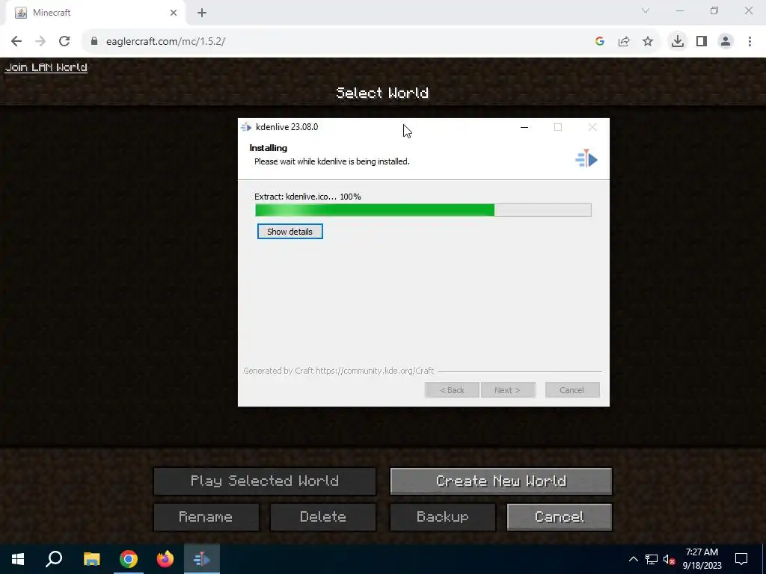The width and height of the screenshot is (766, 574).
Task: Click the Backup world button
Action: (443, 517)
